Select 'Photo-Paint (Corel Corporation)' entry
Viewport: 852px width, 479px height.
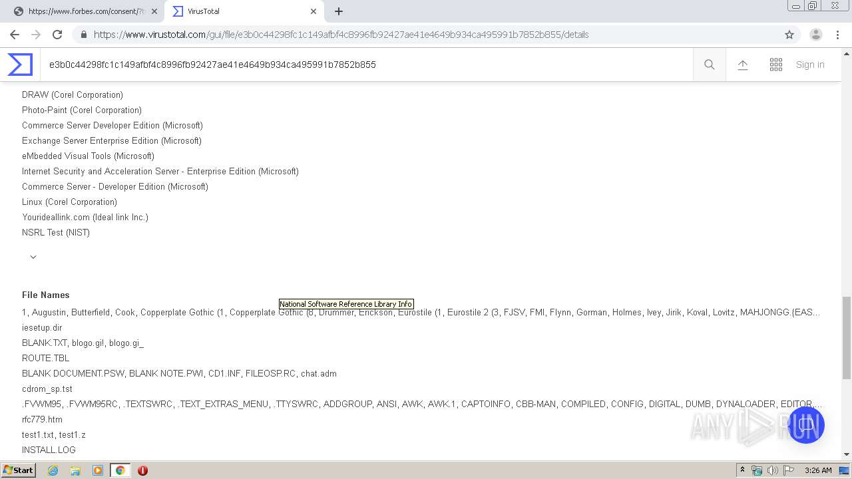coord(82,110)
